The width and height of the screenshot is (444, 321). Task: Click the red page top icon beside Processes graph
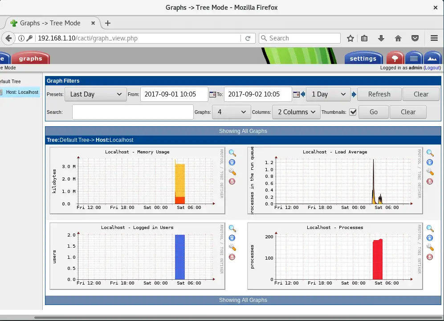point(430,257)
